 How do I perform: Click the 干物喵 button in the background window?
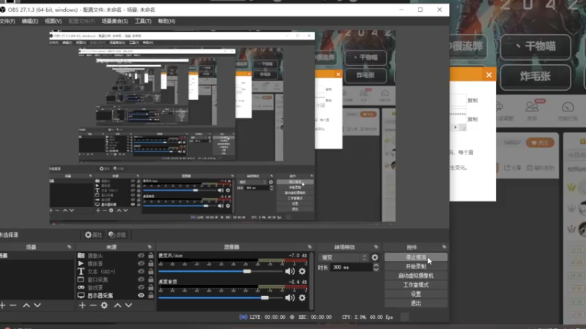(535, 47)
